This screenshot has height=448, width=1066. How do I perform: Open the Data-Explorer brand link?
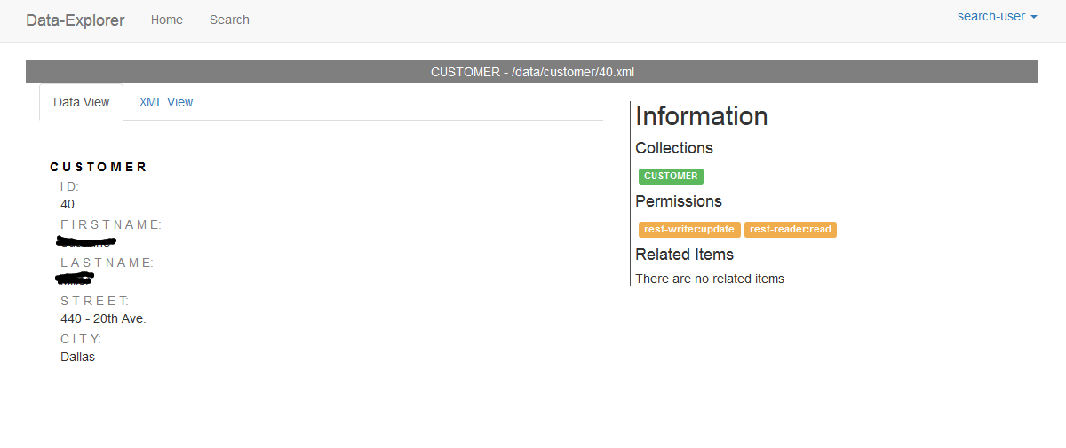pos(76,20)
